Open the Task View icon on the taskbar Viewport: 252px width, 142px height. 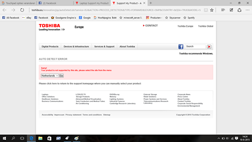[x=22, y=138]
